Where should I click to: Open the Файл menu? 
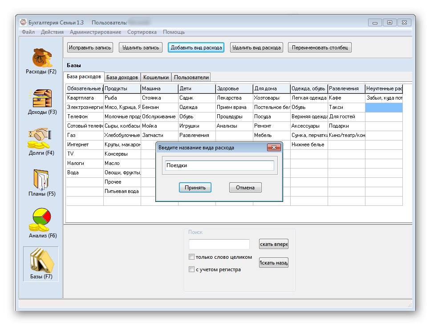click(x=28, y=32)
